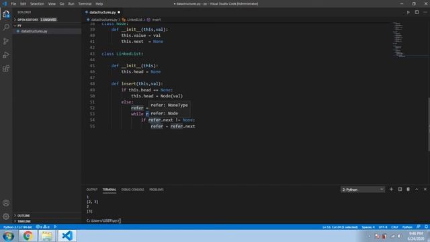Click the network icon in system tray

pyautogui.click(x=392, y=236)
